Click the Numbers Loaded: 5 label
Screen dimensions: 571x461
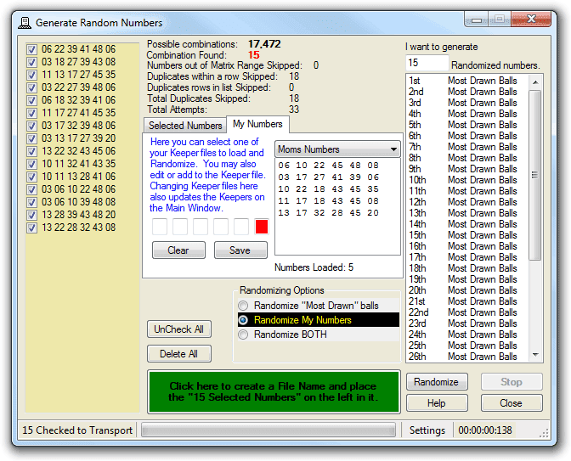coord(314,267)
